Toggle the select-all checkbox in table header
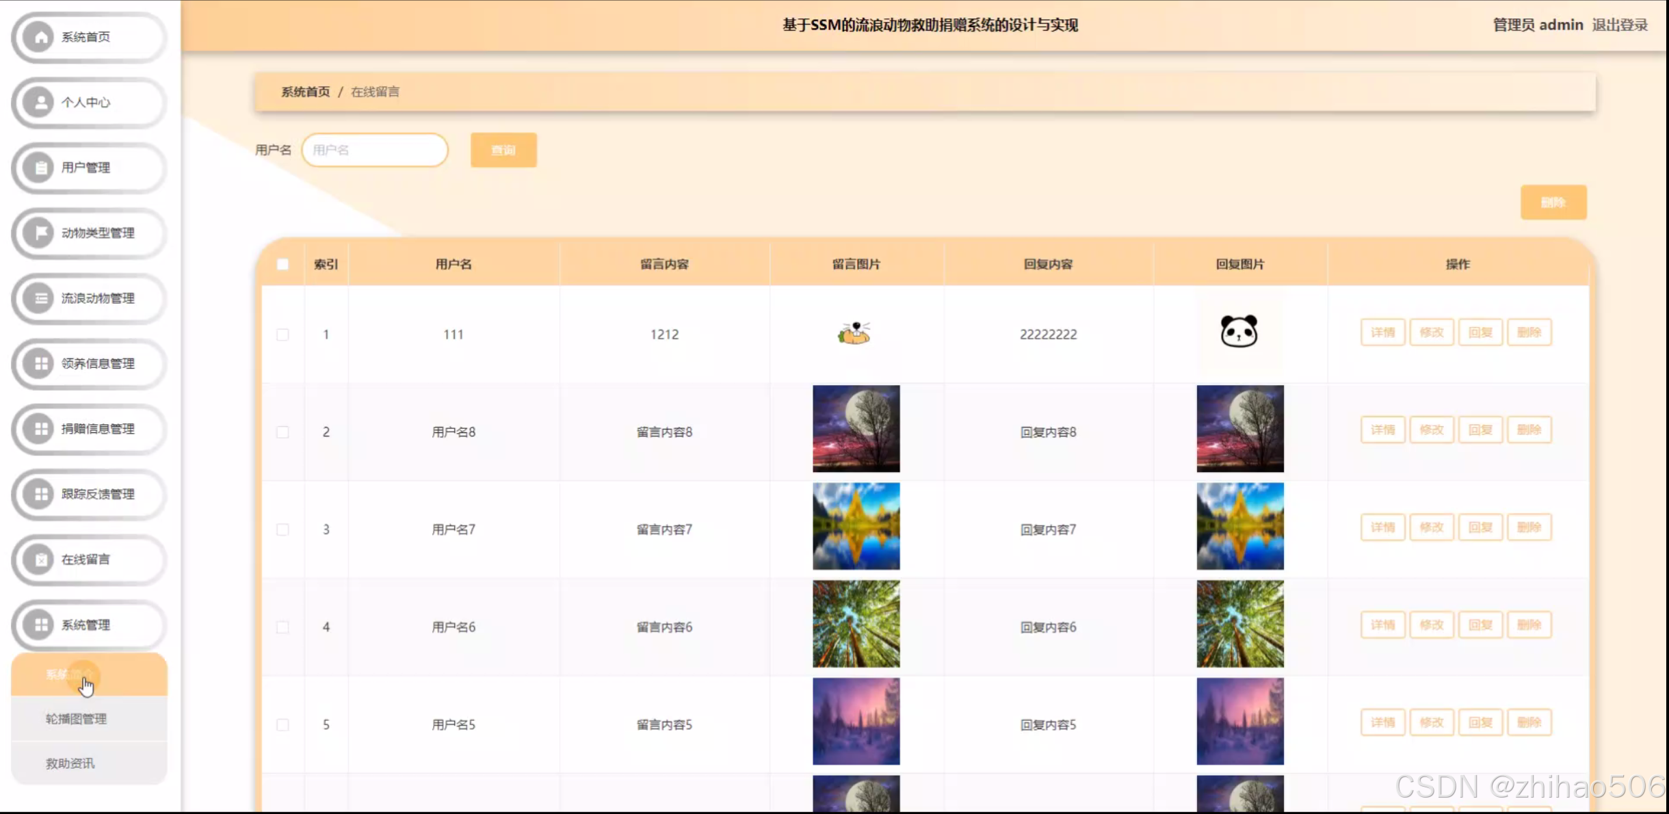 (x=282, y=265)
